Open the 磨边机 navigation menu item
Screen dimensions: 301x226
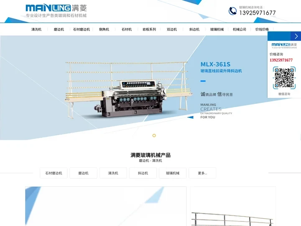59,29
